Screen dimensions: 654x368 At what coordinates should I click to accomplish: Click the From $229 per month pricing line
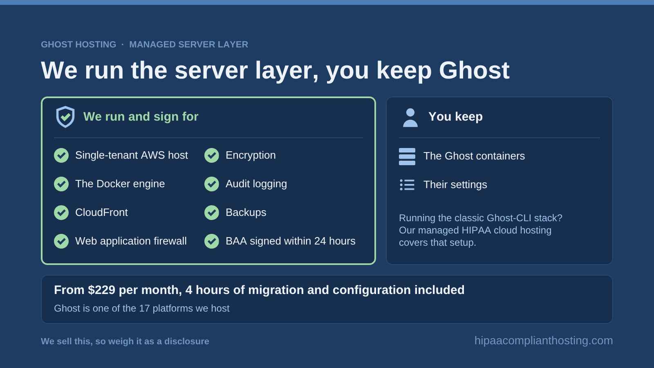tap(259, 290)
